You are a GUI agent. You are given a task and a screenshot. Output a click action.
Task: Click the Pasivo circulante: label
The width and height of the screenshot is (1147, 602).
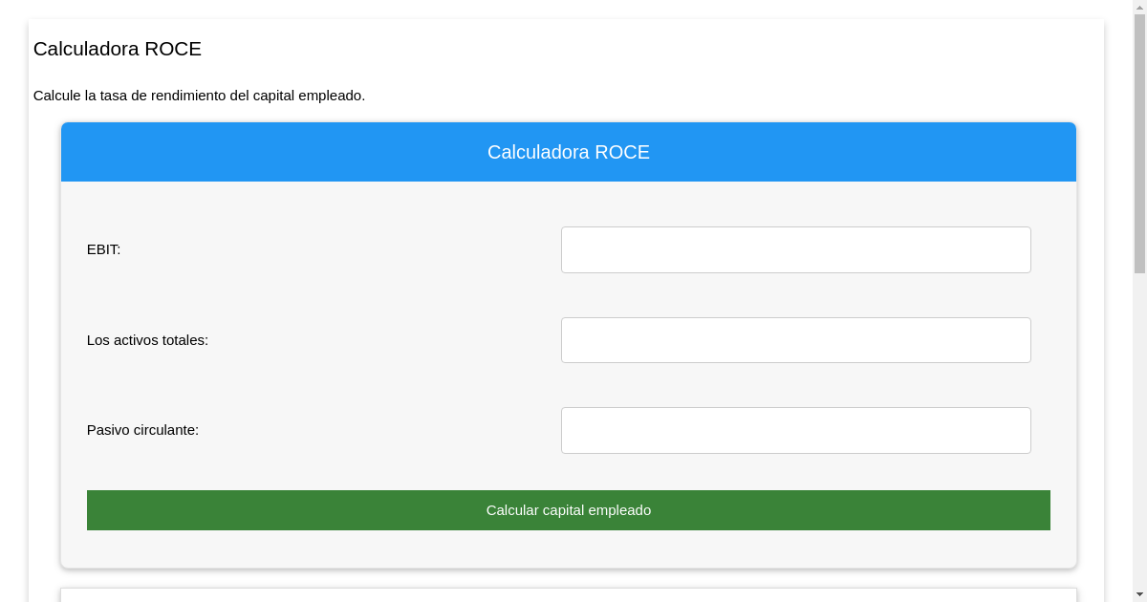pos(142,430)
